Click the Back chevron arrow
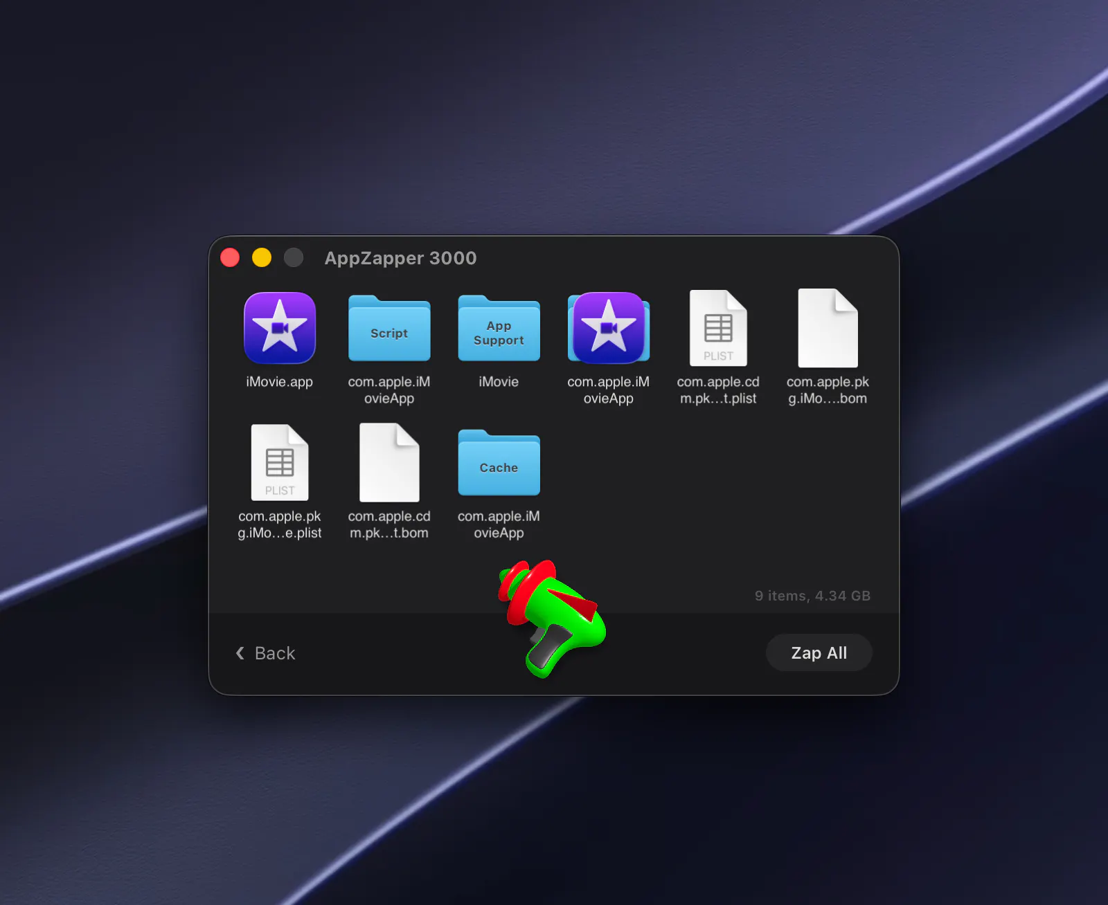Screen dimensions: 1108x905 (x=240, y=653)
